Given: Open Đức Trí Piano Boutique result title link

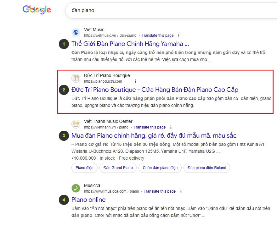Looking at the screenshot, I should tap(155, 90).
